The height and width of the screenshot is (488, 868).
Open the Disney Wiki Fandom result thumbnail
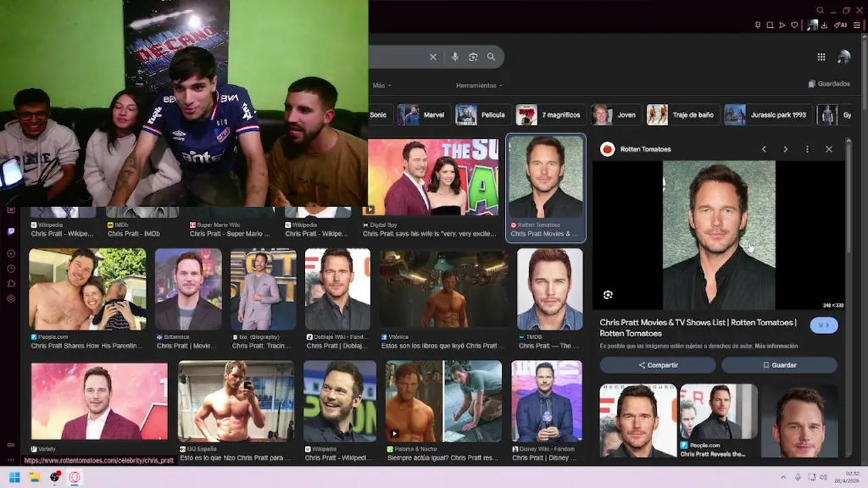coord(547,401)
